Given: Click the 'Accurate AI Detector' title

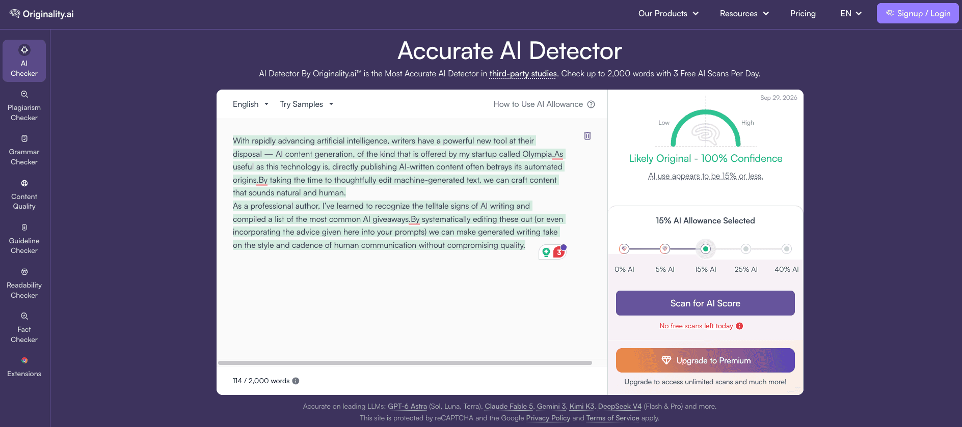Looking at the screenshot, I should click(510, 51).
